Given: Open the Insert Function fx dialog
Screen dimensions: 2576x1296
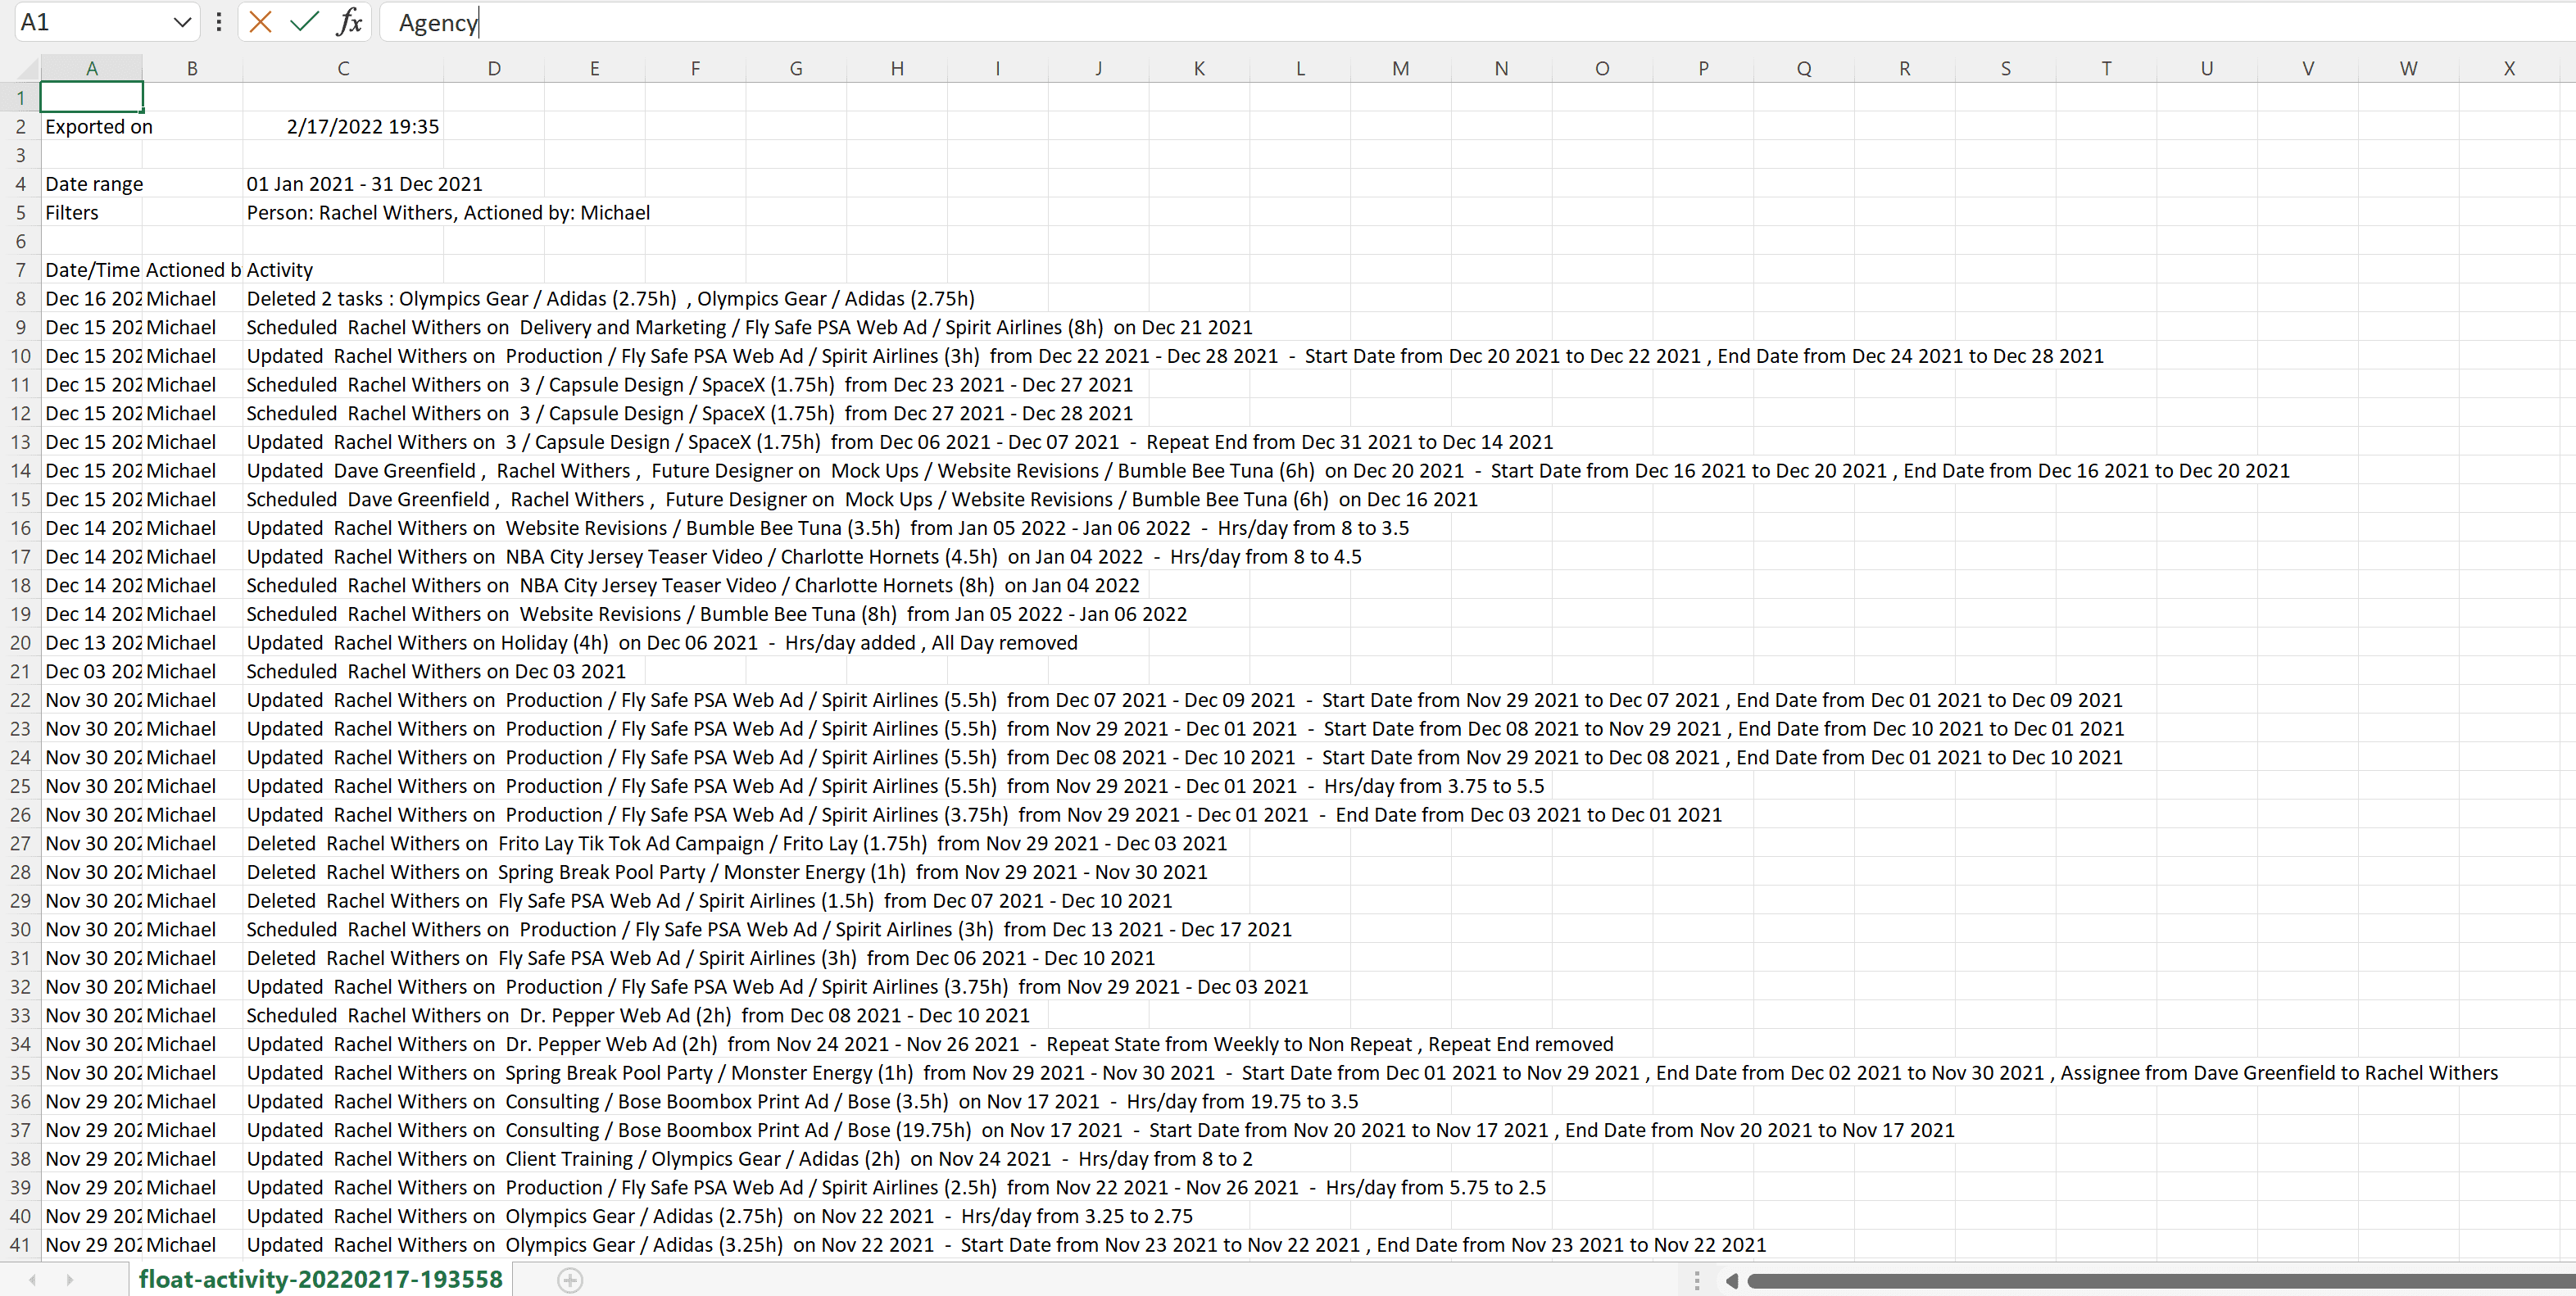Looking at the screenshot, I should (x=348, y=22).
